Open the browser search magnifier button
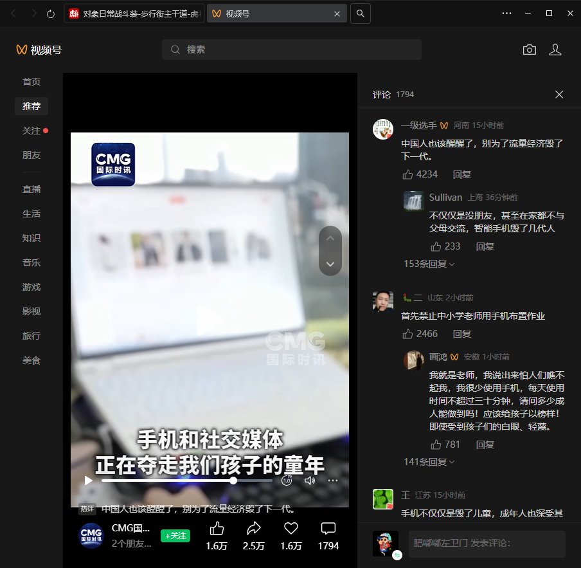The image size is (581, 568). point(361,14)
